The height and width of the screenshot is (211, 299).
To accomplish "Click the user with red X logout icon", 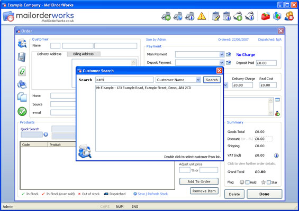I will tap(289, 16).
